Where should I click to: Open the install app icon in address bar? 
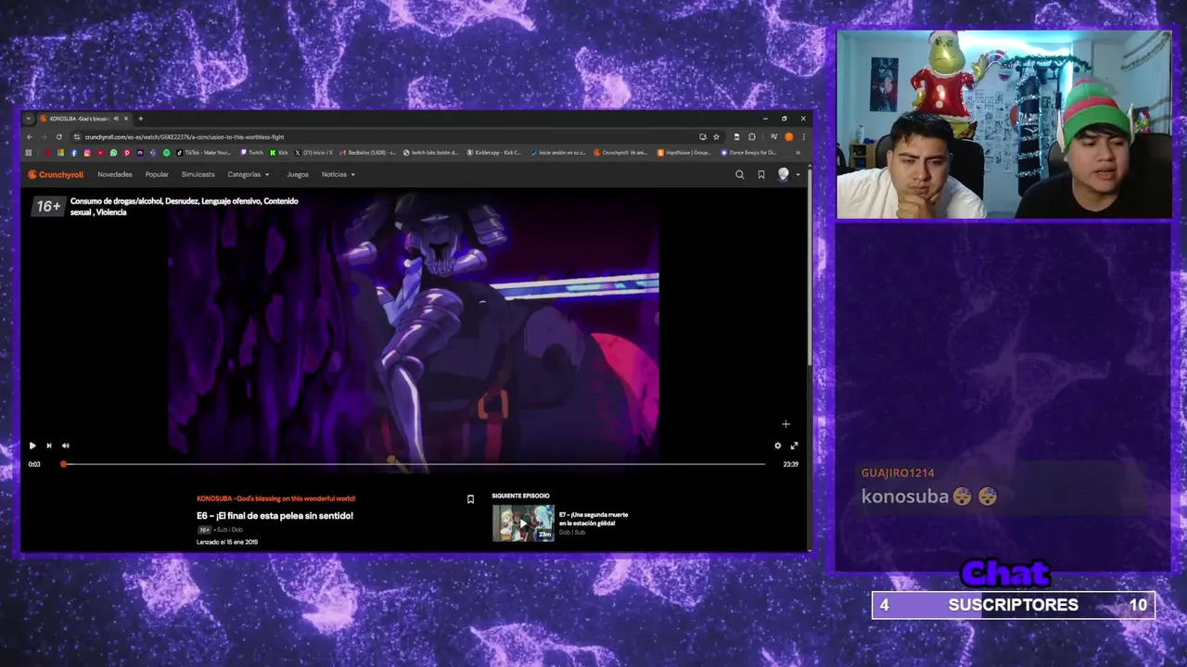pos(702,137)
